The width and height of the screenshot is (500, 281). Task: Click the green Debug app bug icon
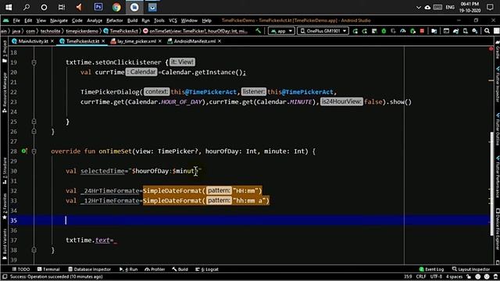coord(384,31)
